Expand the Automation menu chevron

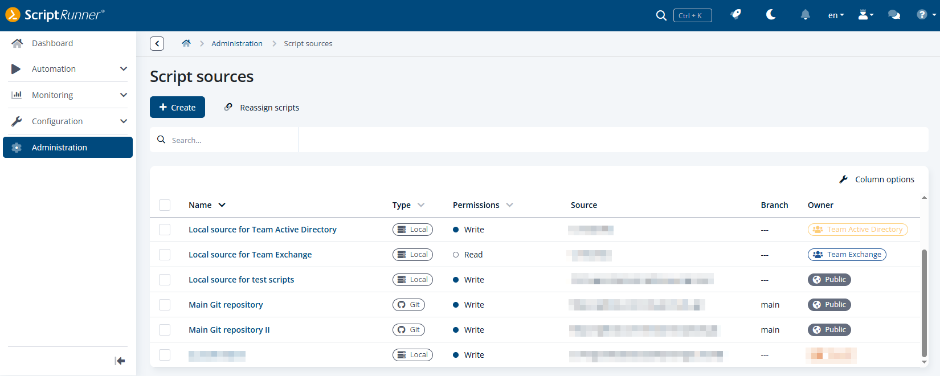pos(124,69)
